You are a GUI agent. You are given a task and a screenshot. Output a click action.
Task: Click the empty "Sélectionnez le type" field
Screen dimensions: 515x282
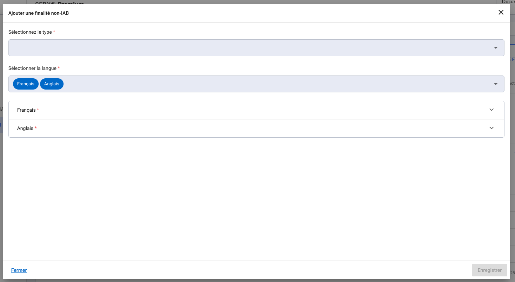point(246,48)
